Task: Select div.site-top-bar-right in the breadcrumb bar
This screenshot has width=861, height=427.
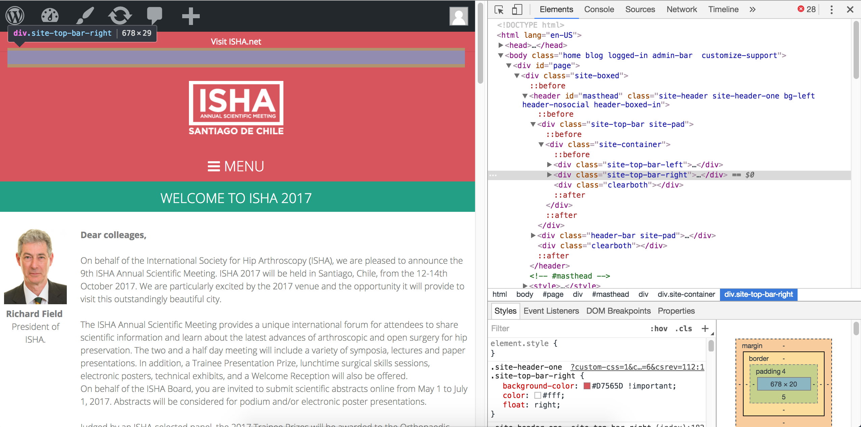Action: 758,294
